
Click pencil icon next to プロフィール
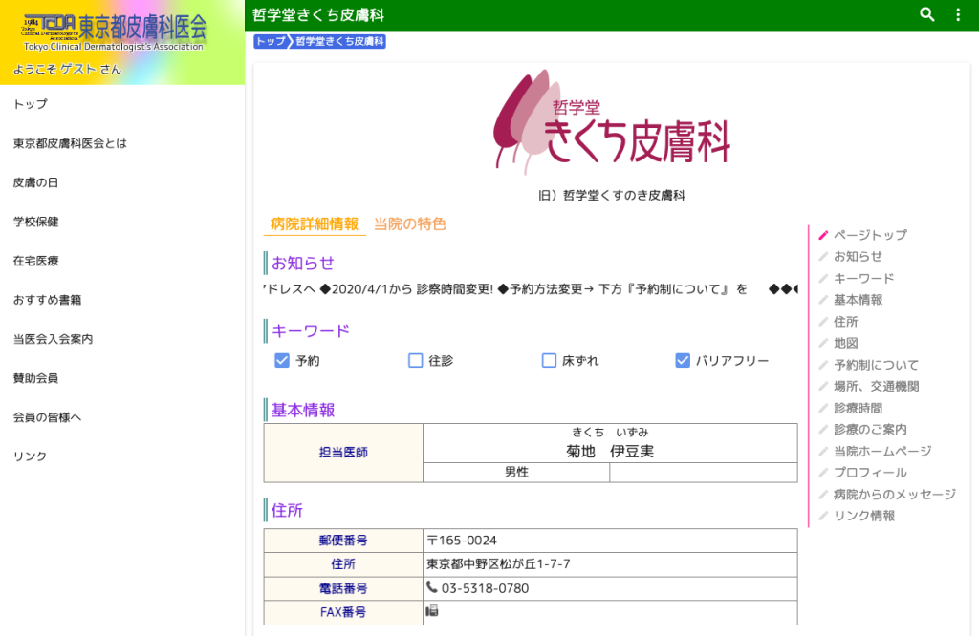pyautogui.click(x=823, y=473)
